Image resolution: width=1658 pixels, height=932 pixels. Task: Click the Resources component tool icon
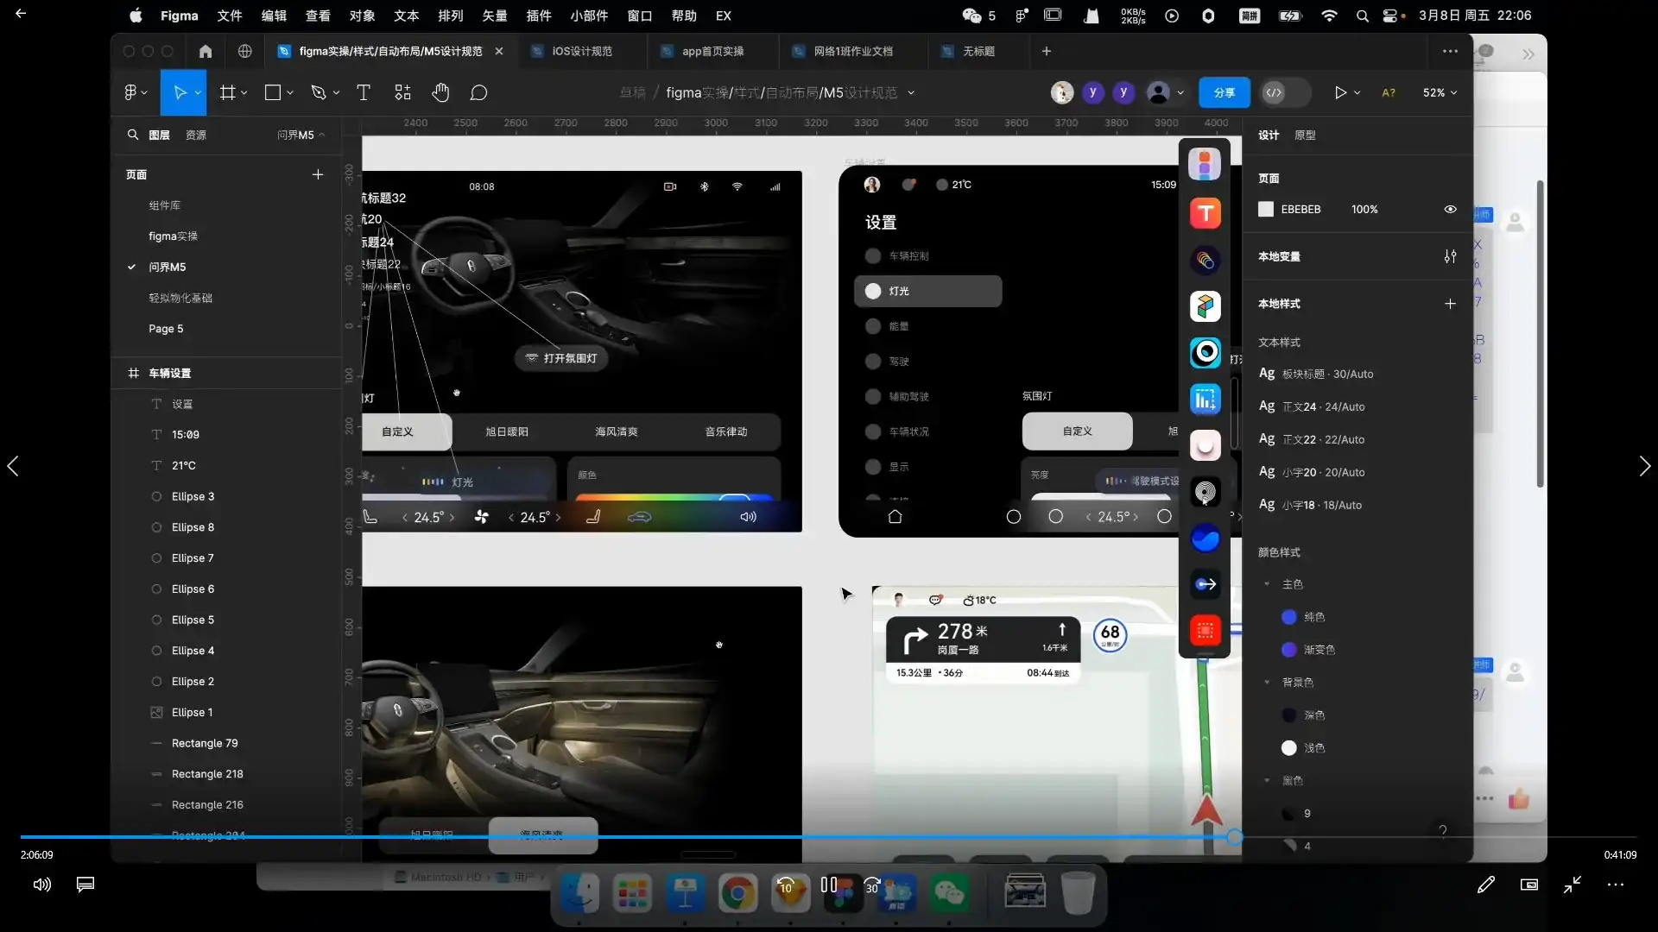click(402, 92)
